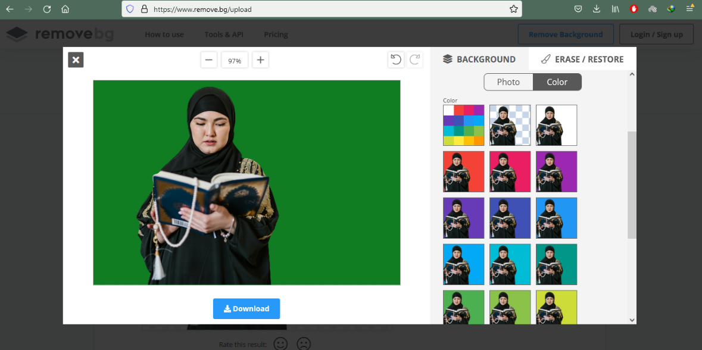Apply the lime yellow background color

pos(557,307)
